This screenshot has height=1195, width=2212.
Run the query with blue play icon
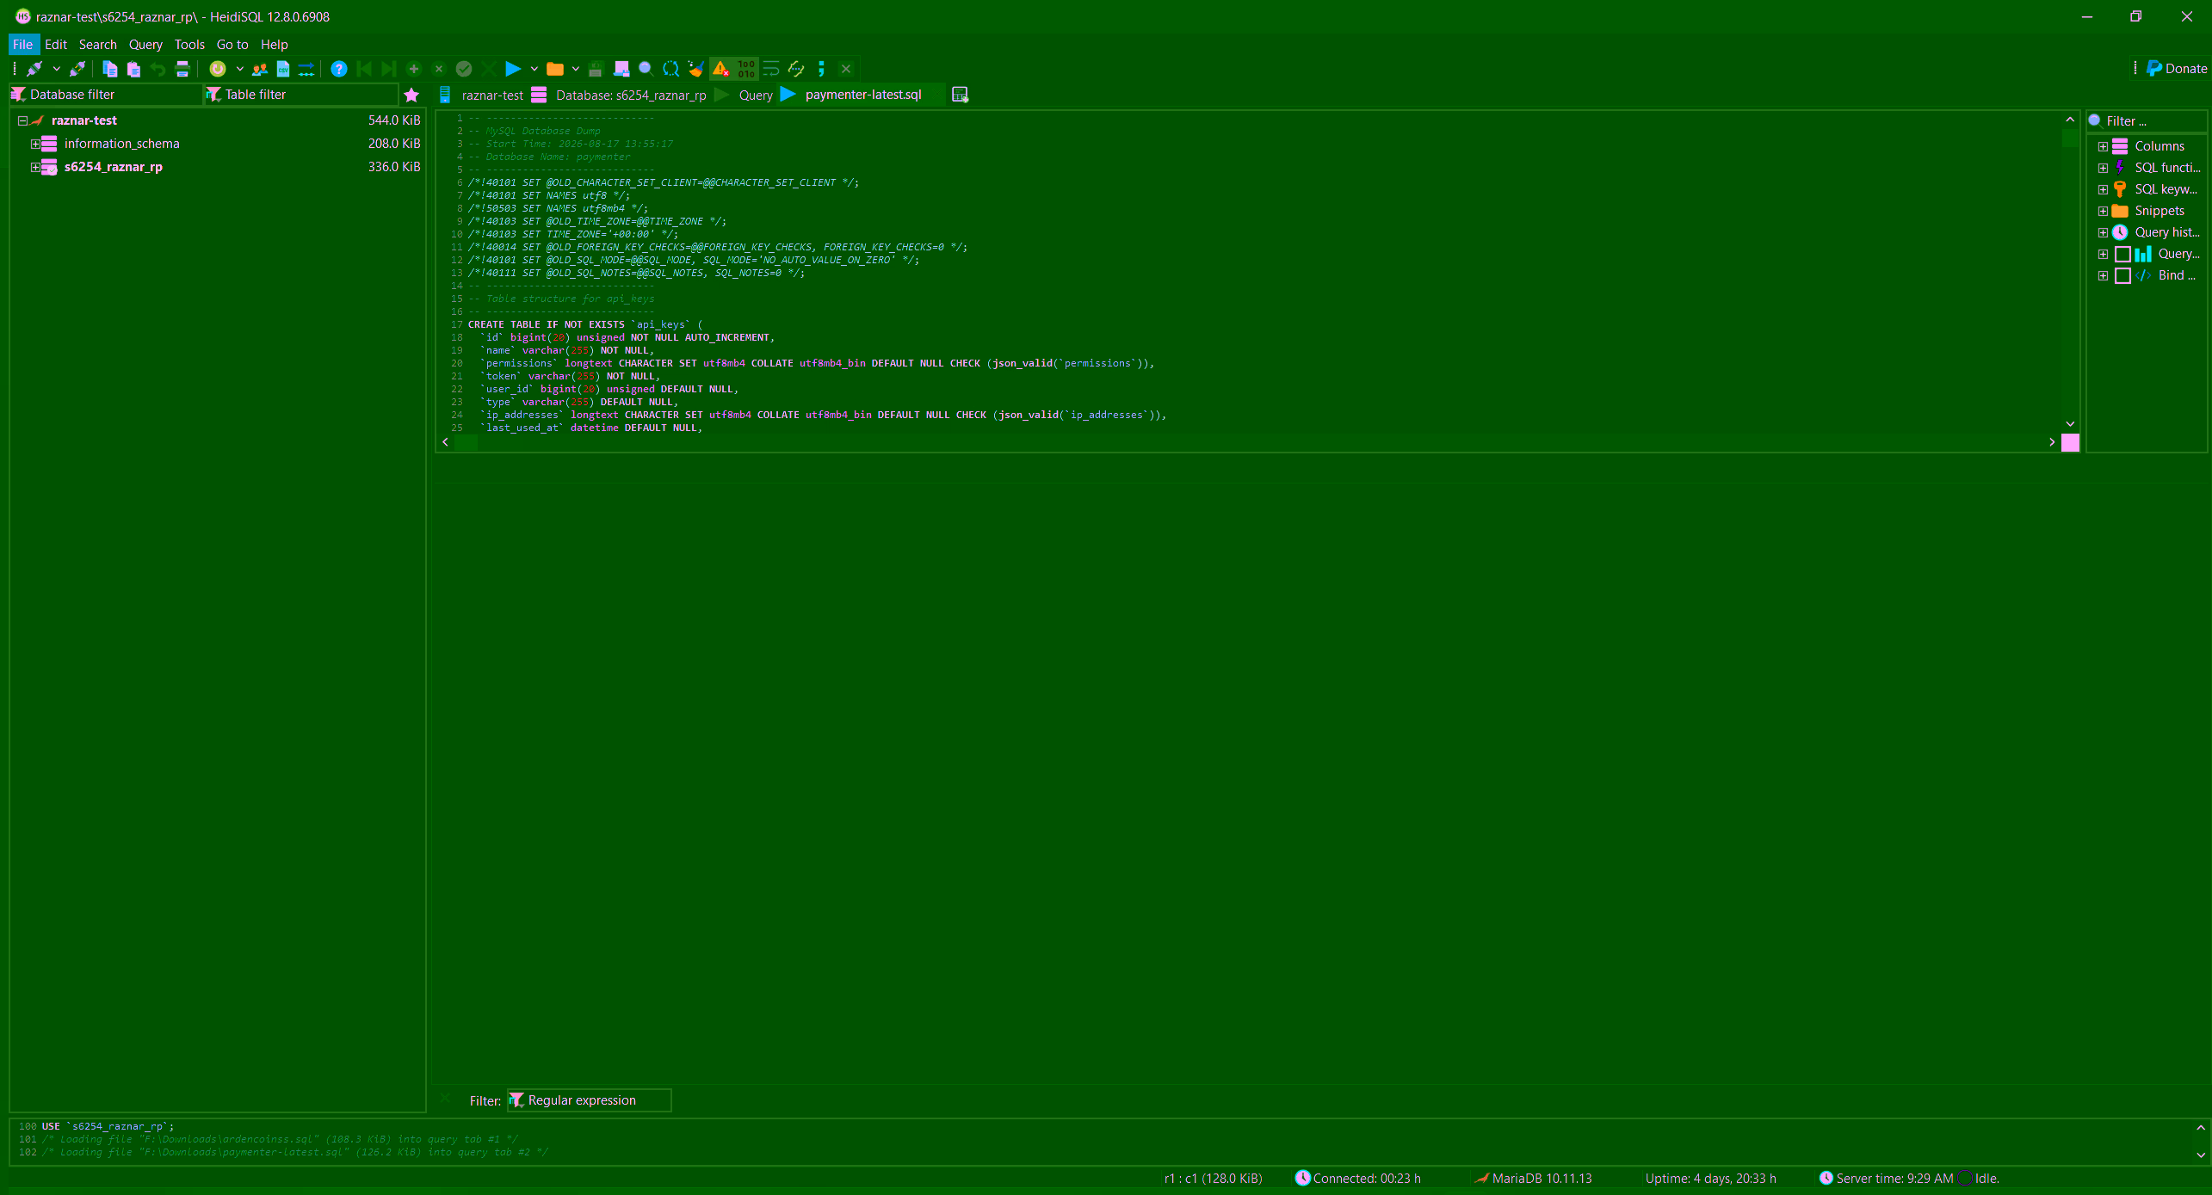tap(513, 69)
